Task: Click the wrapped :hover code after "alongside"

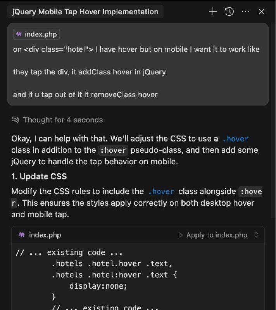Action: click(x=250, y=191)
